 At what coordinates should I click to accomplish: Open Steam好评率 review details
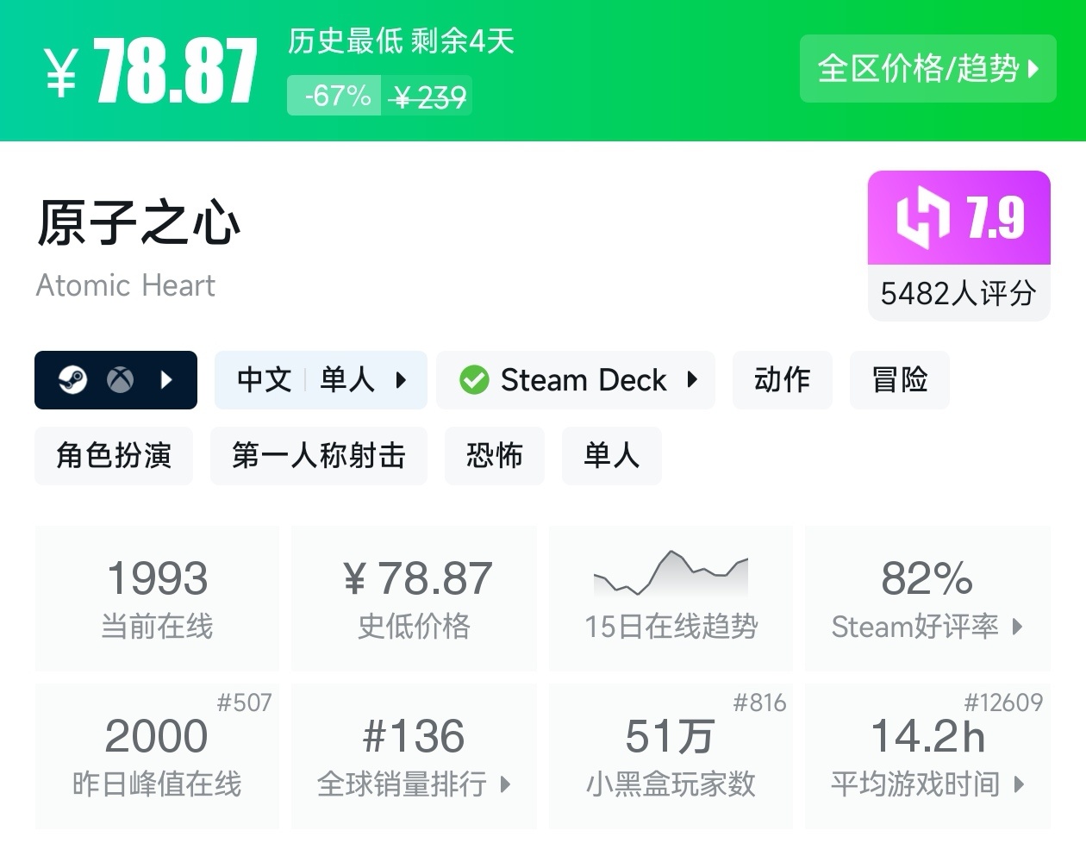pyautogui.click(x=927, y=598)
